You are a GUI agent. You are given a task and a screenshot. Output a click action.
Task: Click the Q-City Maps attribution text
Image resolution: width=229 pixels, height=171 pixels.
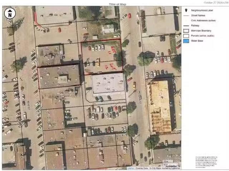158,168
